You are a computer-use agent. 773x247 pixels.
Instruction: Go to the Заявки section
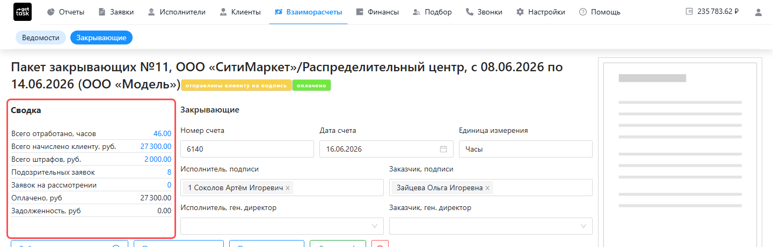click(116, 12)
